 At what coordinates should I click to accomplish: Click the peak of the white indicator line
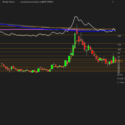(76, 17)
